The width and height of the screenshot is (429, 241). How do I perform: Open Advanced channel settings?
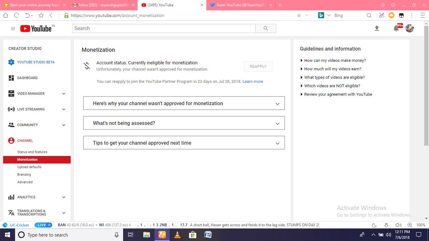pyautogui.click(x=25, y=182)
